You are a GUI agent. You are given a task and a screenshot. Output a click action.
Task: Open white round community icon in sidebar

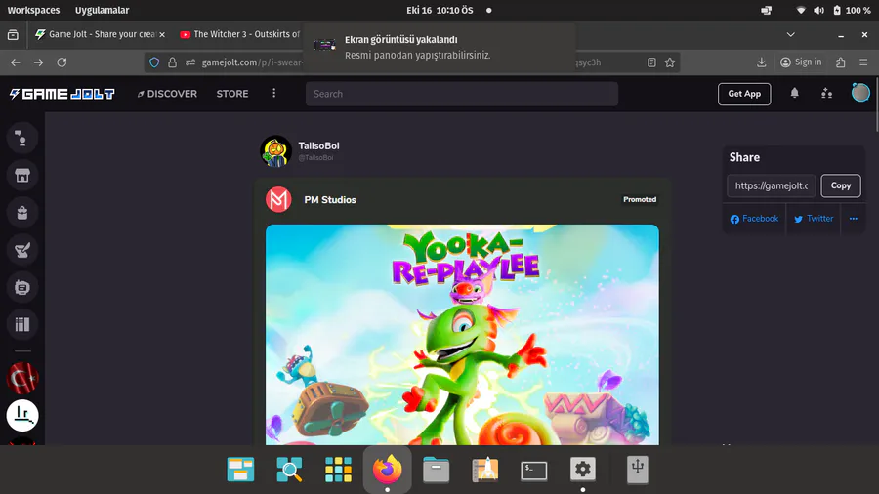21,416
